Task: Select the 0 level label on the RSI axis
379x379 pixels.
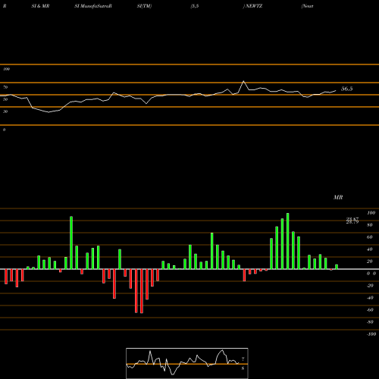Action: pos(4,130)
